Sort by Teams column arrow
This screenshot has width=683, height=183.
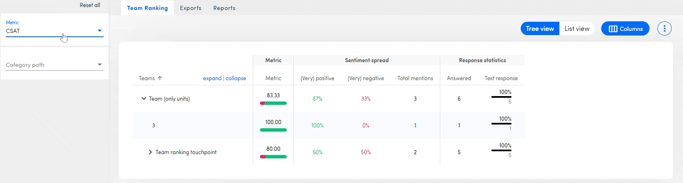point(160,78)
